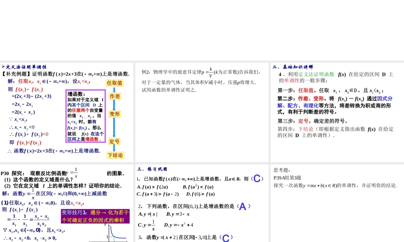The image size is (404, 242).
Task: Click the 定号 flowchart box
Action: point(114,141)
